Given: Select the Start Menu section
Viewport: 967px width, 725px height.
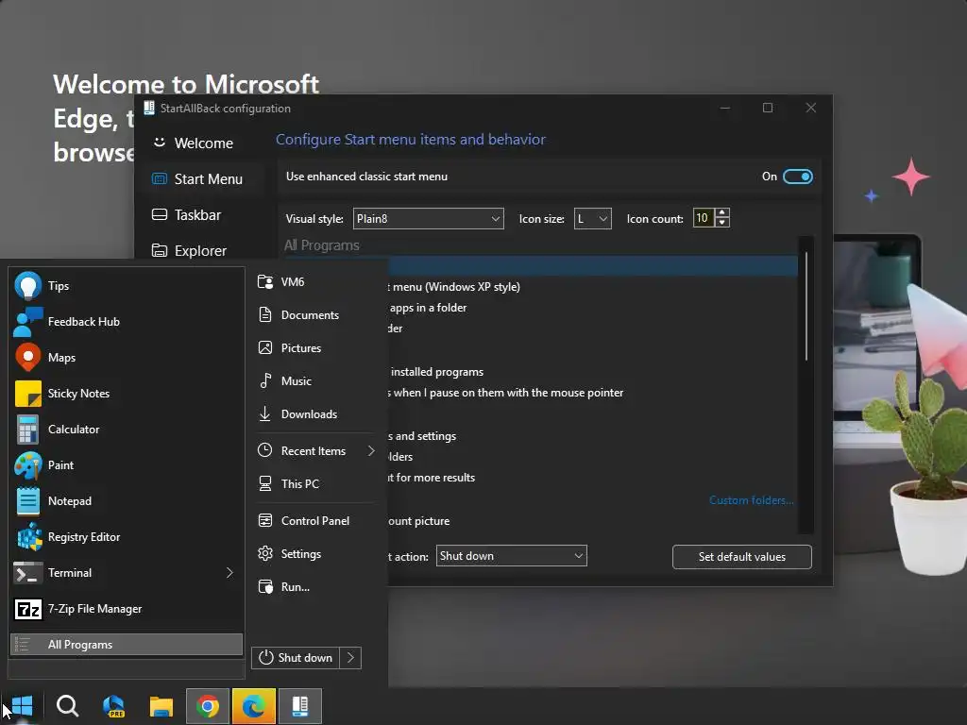Looking at the screenshot, I should click(202, 179).
